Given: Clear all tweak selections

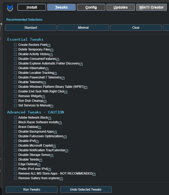Looking at the screenshot, I should click(x=136, y=28).
